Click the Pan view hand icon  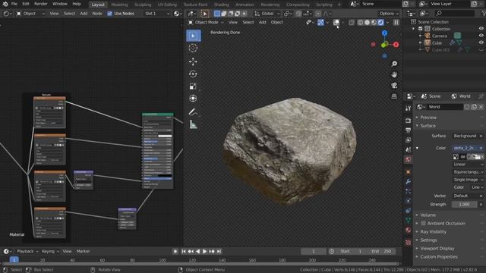click(394, 74)
